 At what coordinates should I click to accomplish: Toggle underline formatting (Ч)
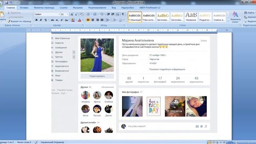(x=46, y=20)
